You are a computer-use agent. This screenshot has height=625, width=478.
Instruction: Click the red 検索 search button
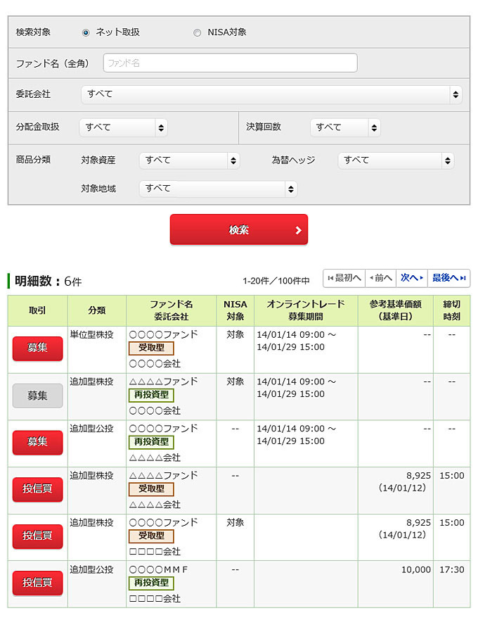pyautogui.click(x=239, y=229)
